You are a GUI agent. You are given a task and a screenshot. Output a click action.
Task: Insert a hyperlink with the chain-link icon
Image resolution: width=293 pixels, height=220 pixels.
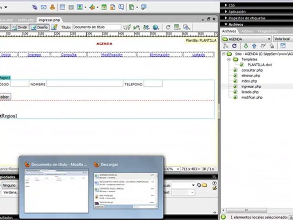point(35,7)
